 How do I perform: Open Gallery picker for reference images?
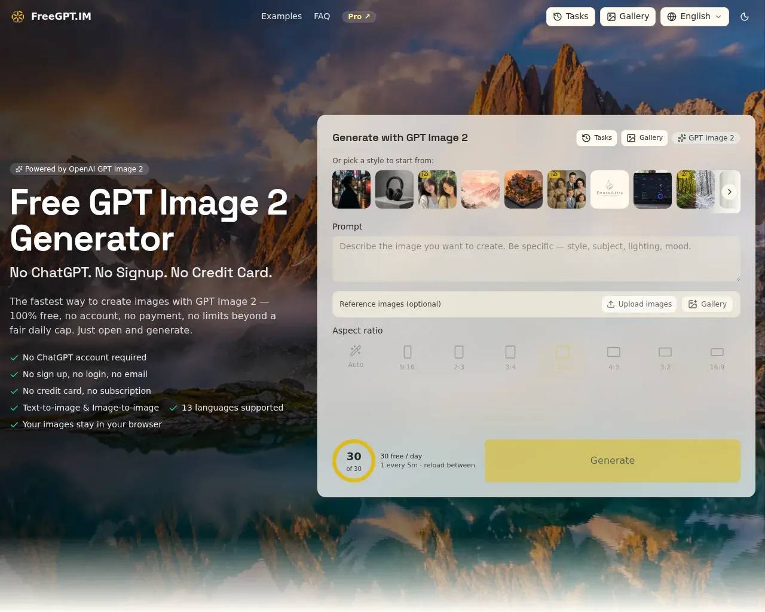point(707,304)
